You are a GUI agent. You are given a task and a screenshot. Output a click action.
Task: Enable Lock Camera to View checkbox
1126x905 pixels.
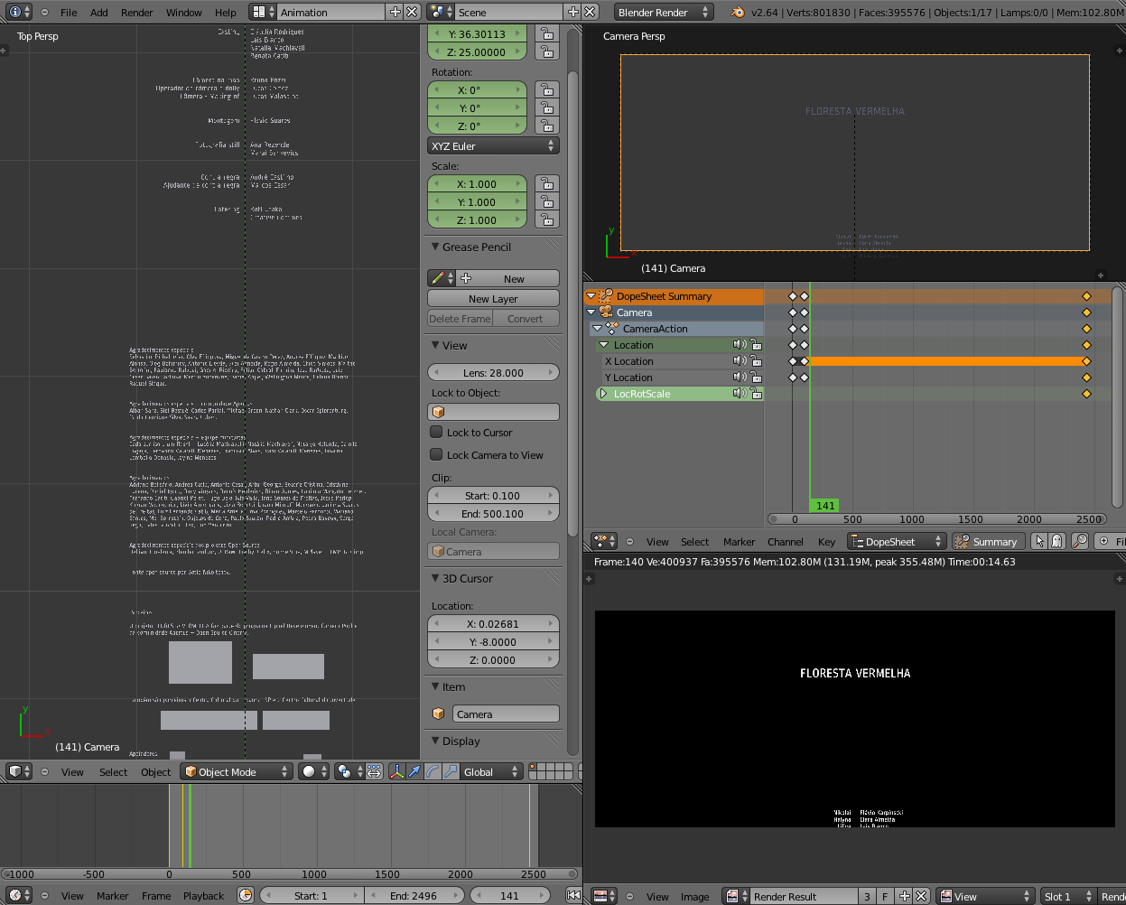coord(437,455)
